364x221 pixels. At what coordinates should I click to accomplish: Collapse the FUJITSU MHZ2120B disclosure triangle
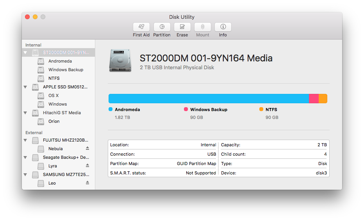25,140
